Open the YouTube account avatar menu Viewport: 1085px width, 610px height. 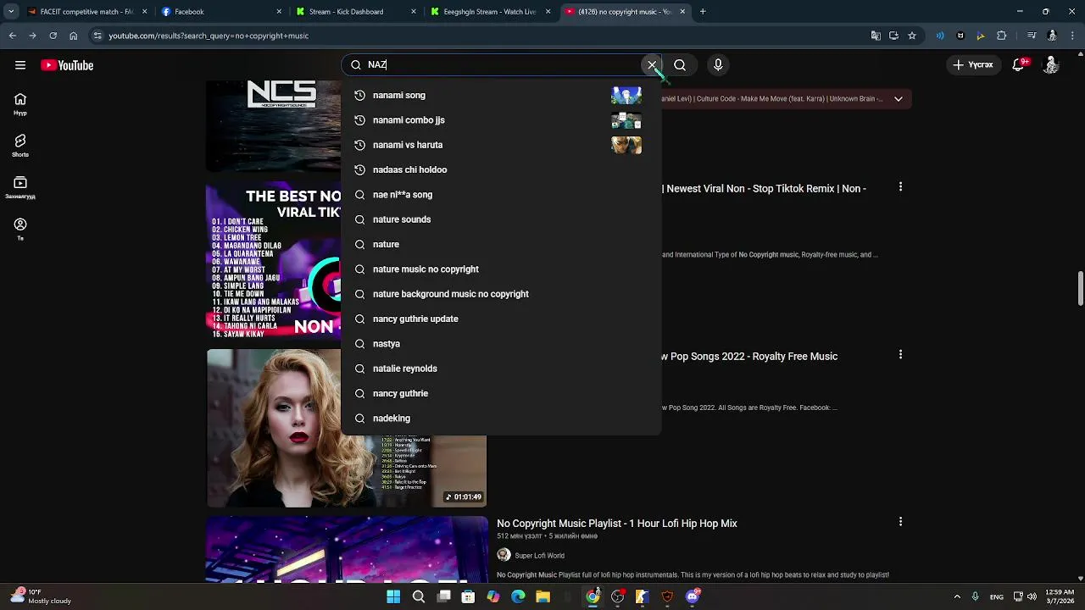[1051, 65]
